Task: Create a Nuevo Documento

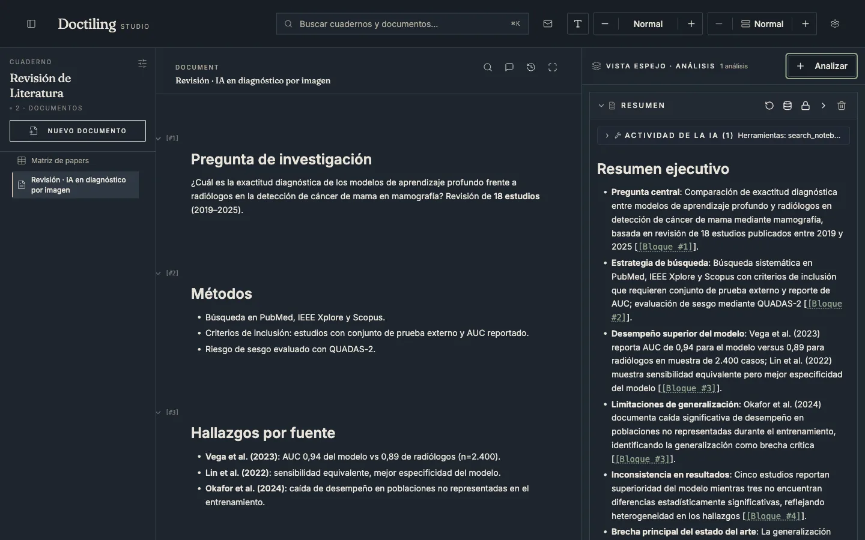Action: 77,131
